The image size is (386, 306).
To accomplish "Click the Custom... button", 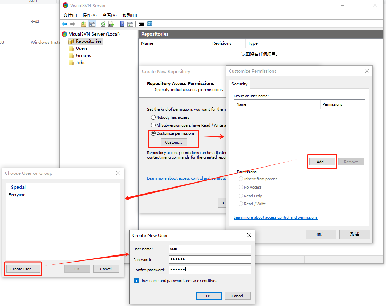I will 174,142.
